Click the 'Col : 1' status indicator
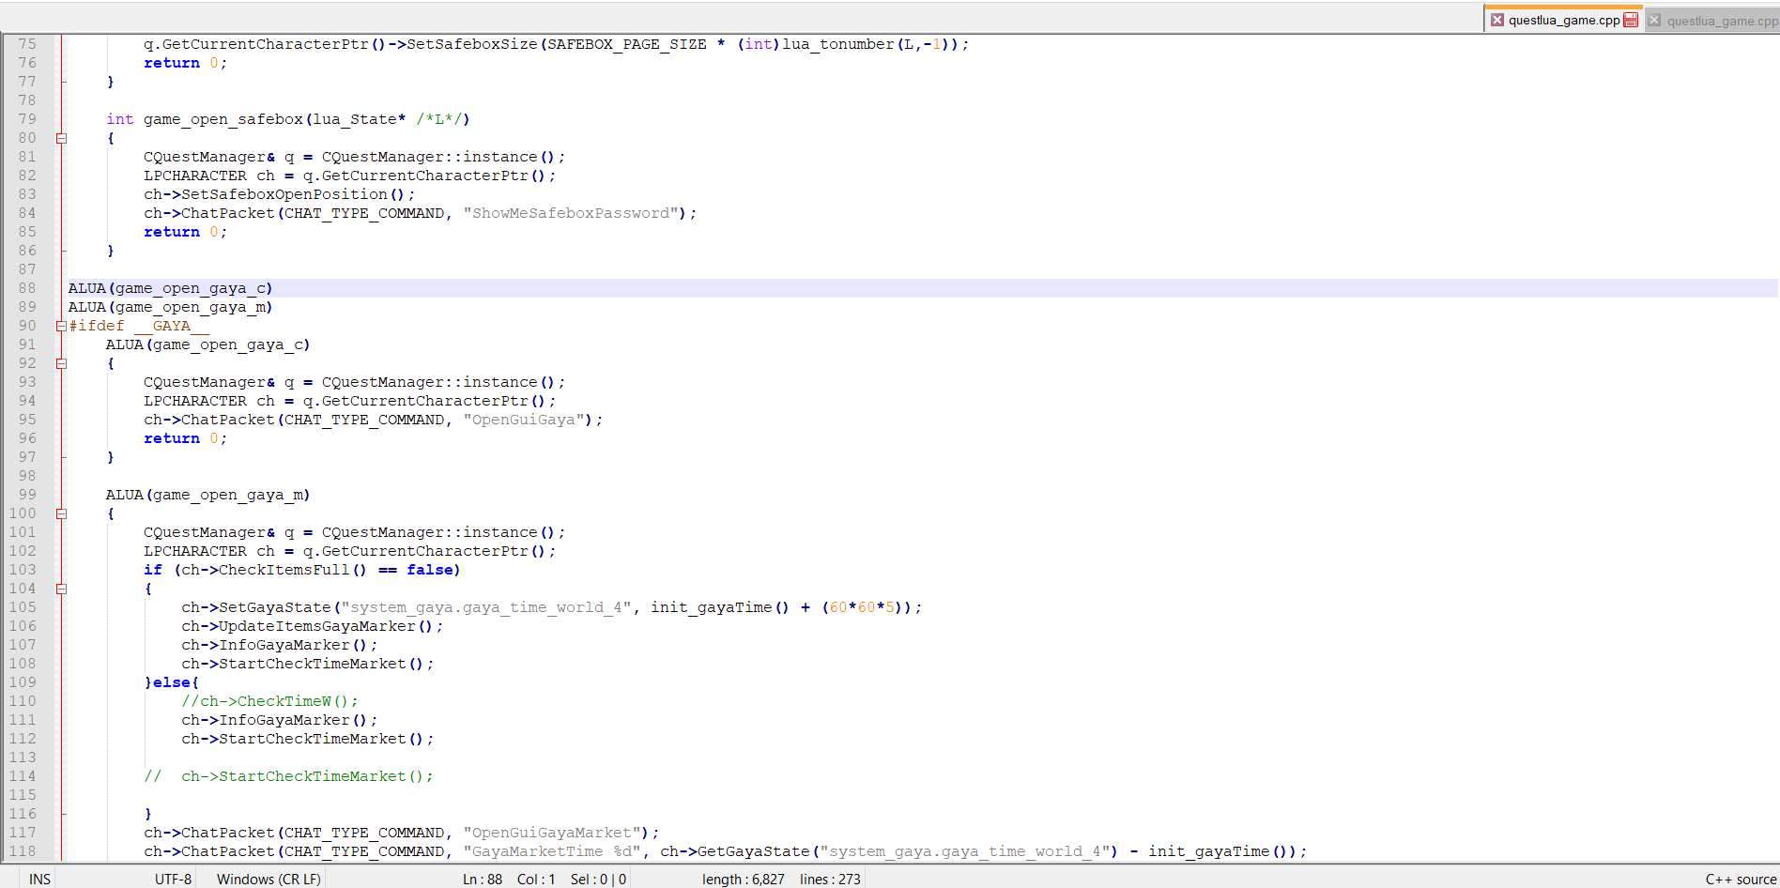Image resolution: width=1780 pixels, height=888 pixels. pyautogui.click(x=536, y=879)
